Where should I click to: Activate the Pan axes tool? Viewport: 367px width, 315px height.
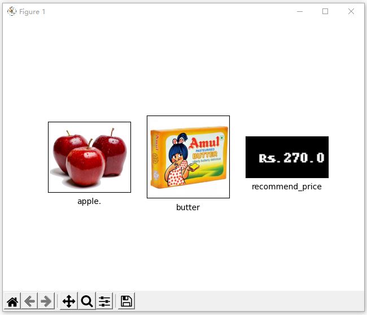[x=69, y=301]
